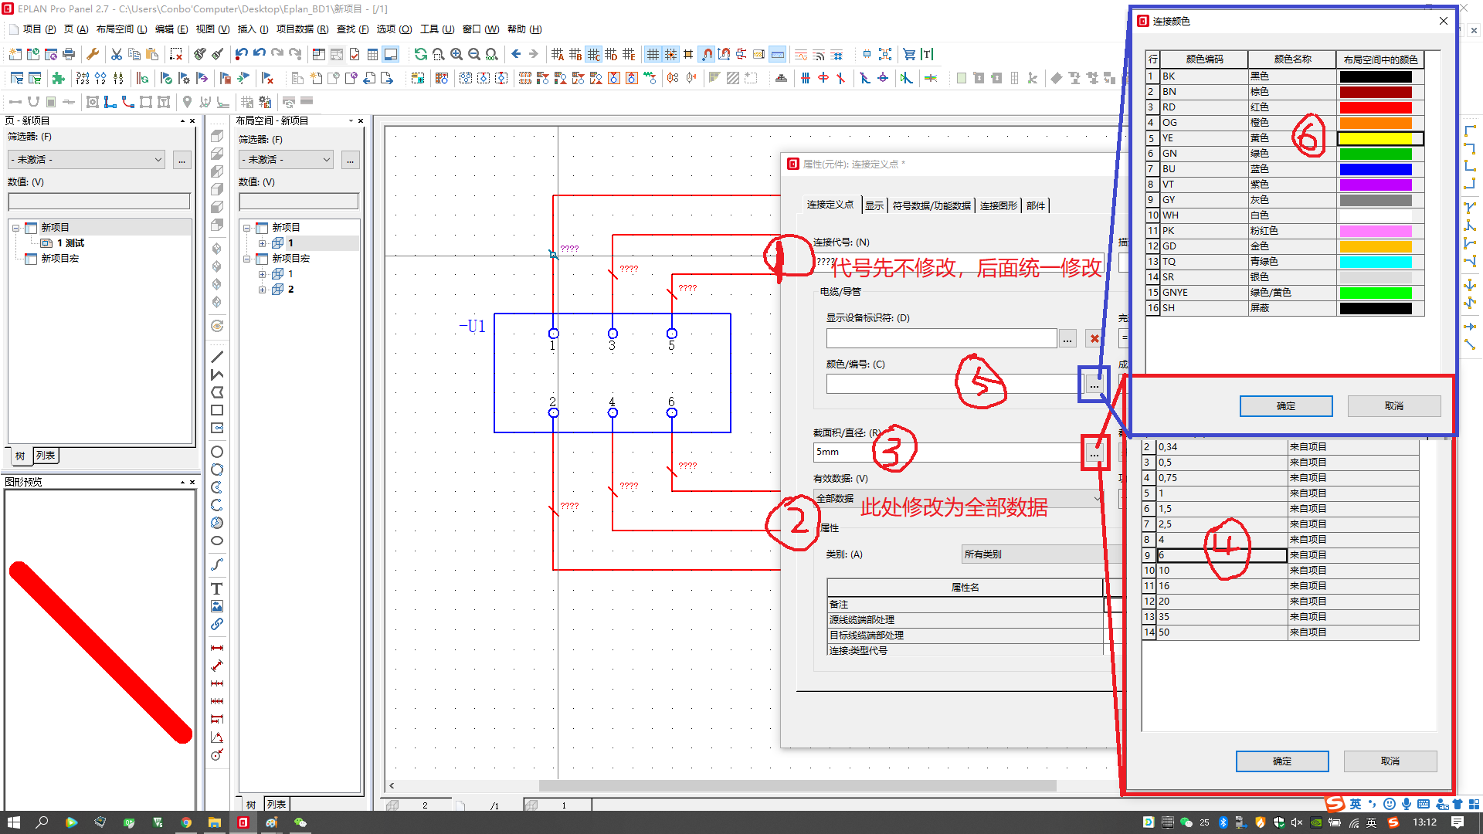1483x834 pixels.
Task: Select the yellow YE color swatch
Action: pos(1379,138)
